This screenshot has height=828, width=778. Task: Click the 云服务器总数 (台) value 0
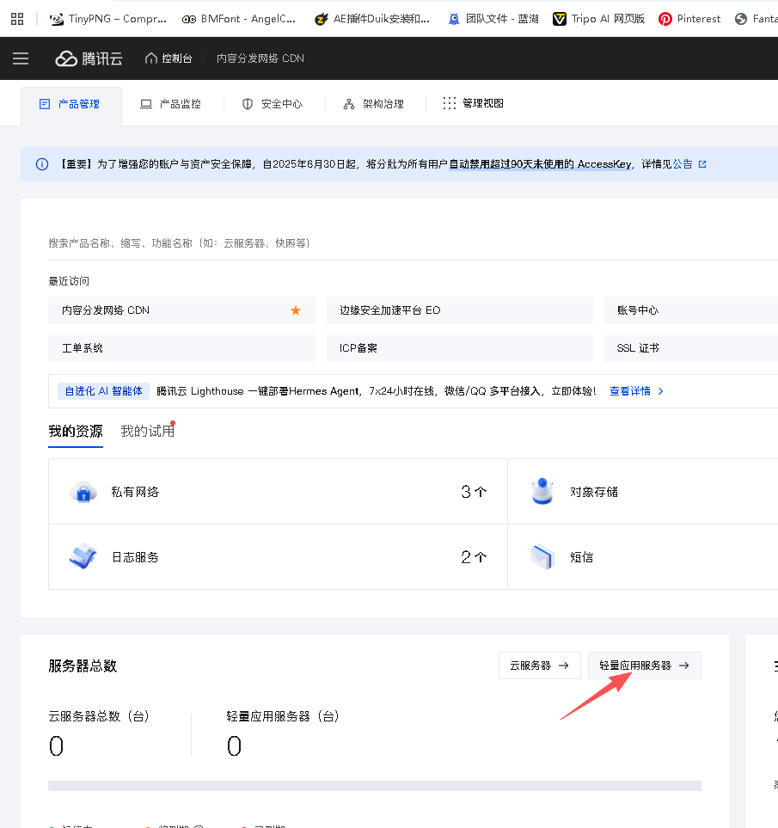57,746
